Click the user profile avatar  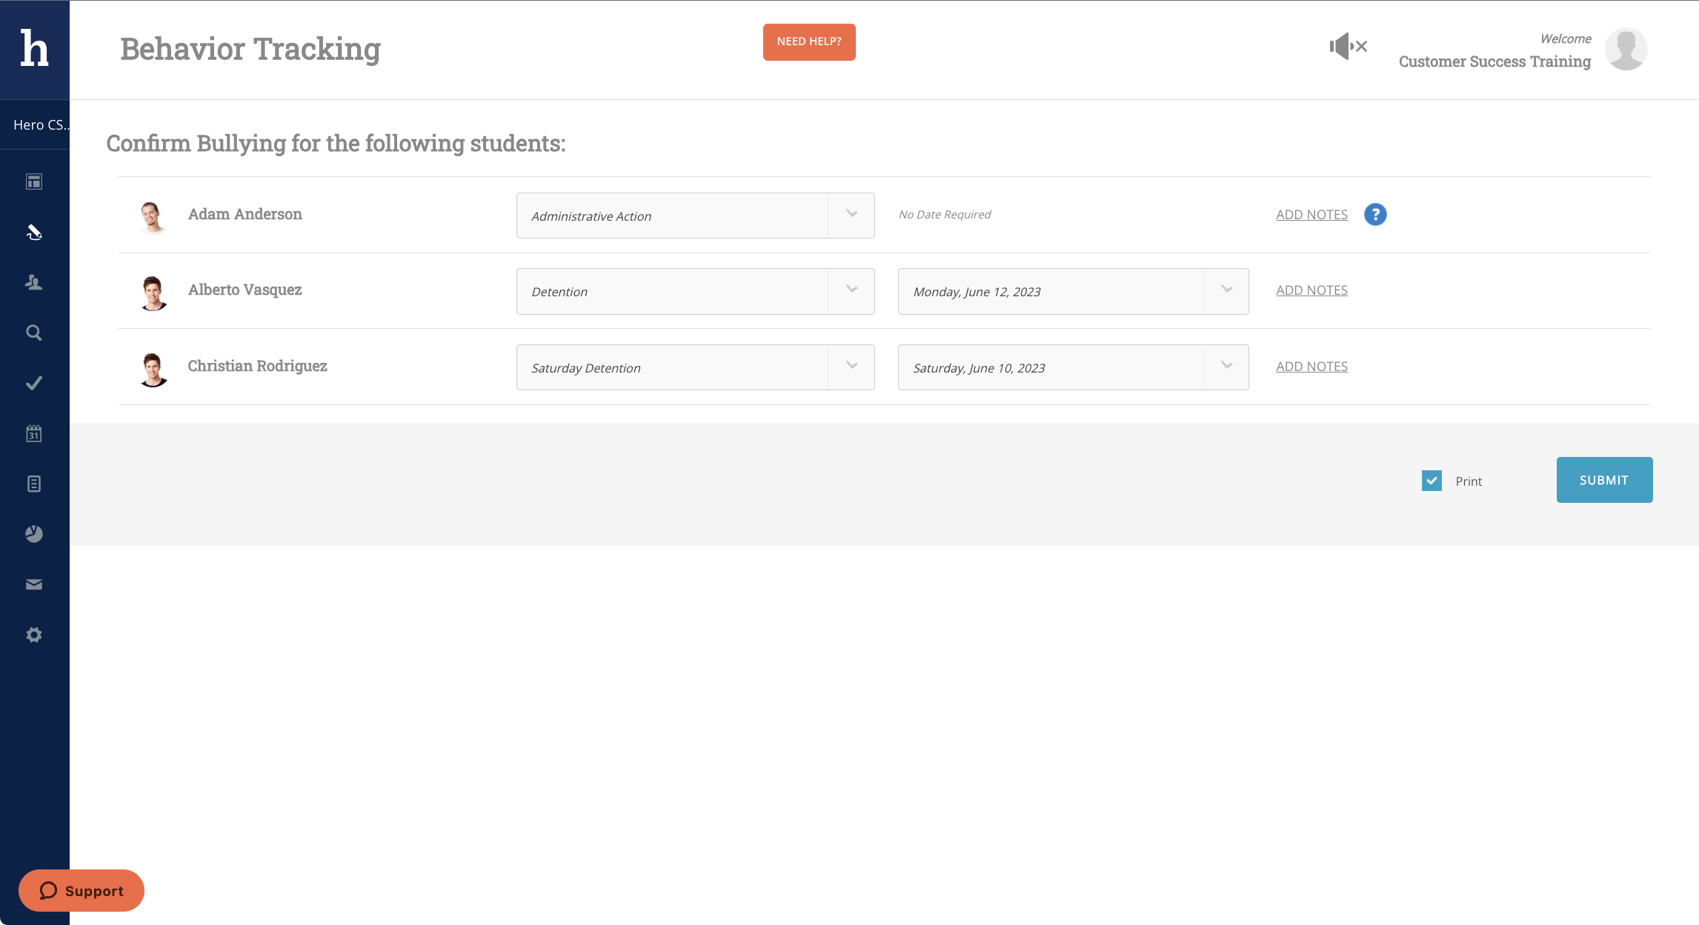click(x=1626, y=50)
